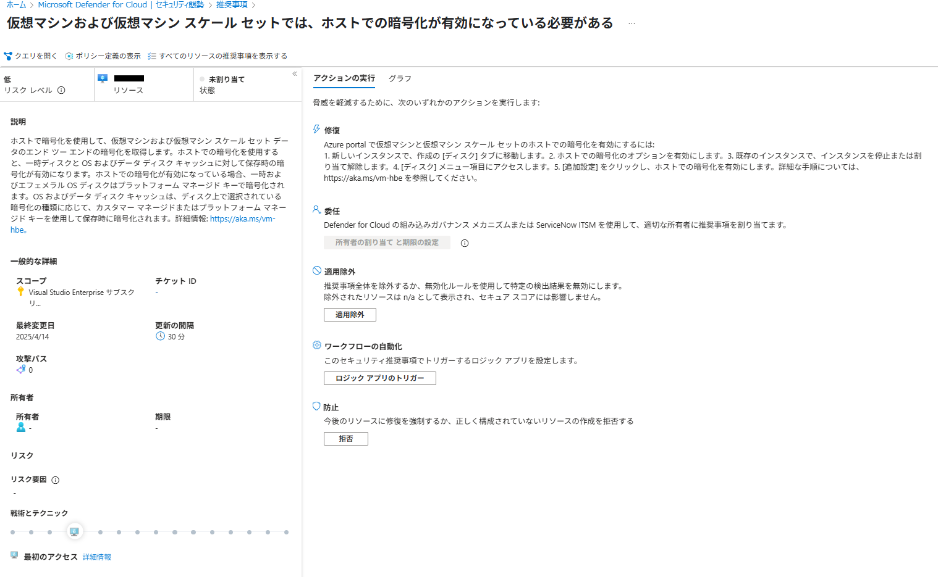This screenshot has height=577, width=938.
Task: Open the 推奨事項 breadcrumb link
Action: [232, 5]
